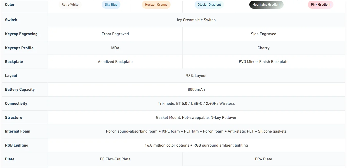Click the Front Engraved cell

coord(115,34)
